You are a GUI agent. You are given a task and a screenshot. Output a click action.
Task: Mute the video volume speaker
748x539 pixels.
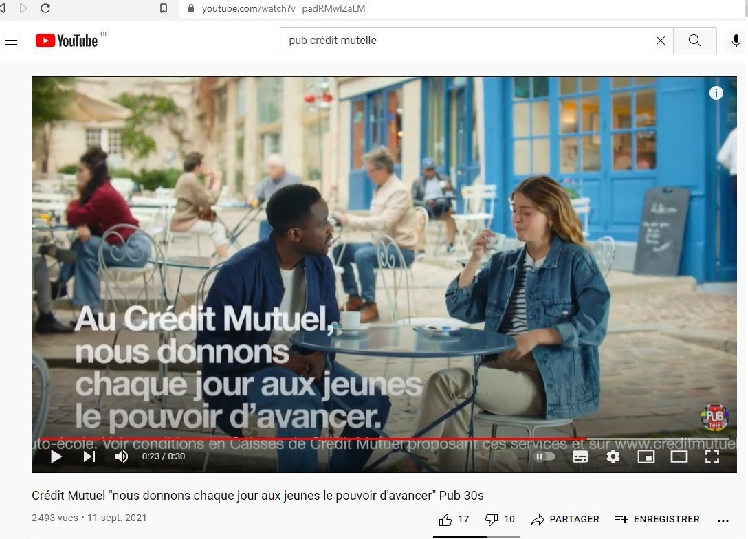(122, 456)
